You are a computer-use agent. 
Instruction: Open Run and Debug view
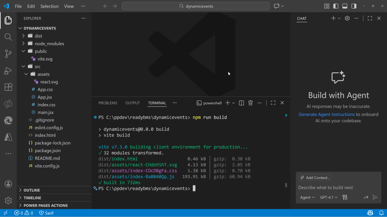[x=8, y=70]
